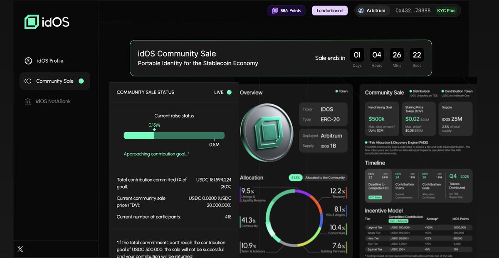
Task: Click the Ape Tier row
Action: point(419,244)
